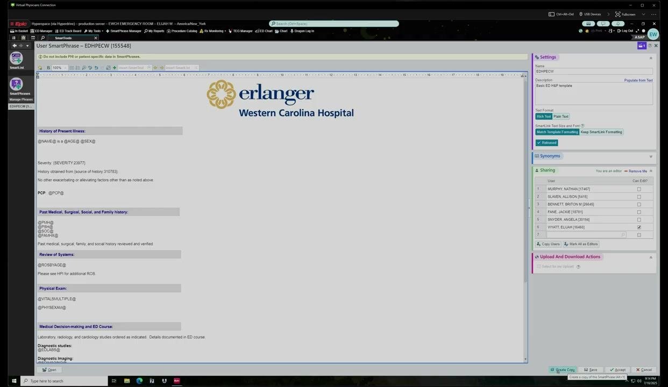Open In Basket from toolbar
The height and width of the screenshot is (387, 668).
[x=19, y=31]
